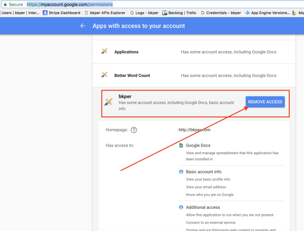Click the Better Word Count app icon
Viewport: 304px width, 231px height.
point(104,75)
